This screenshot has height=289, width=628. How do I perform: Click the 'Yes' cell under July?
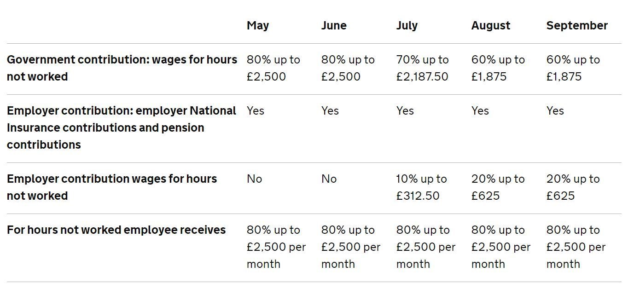(405, 110)
